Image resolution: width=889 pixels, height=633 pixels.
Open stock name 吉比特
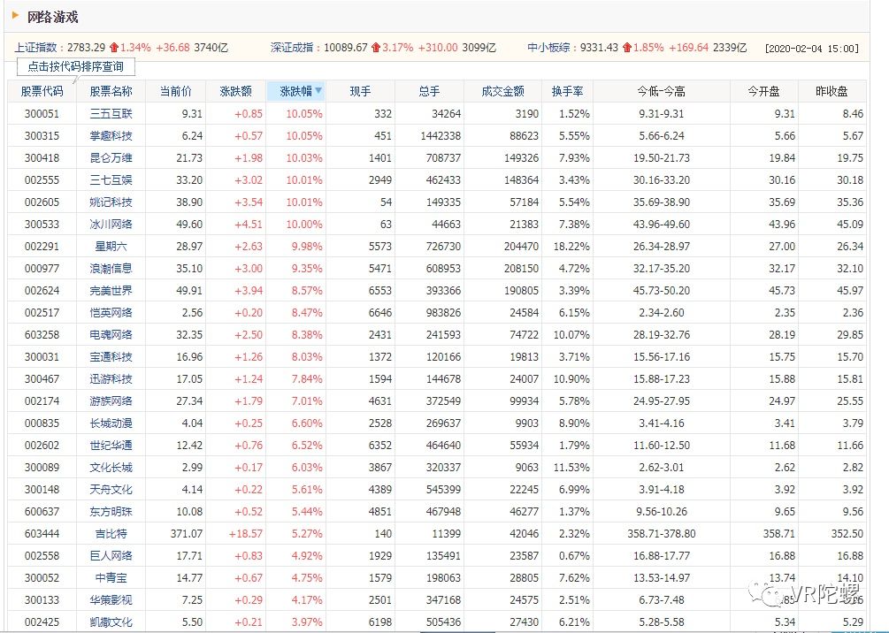[x=111, y=533]
